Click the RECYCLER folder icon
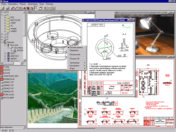Image resolution: width=176 pixels, height=132 pixels. (8, 20)
